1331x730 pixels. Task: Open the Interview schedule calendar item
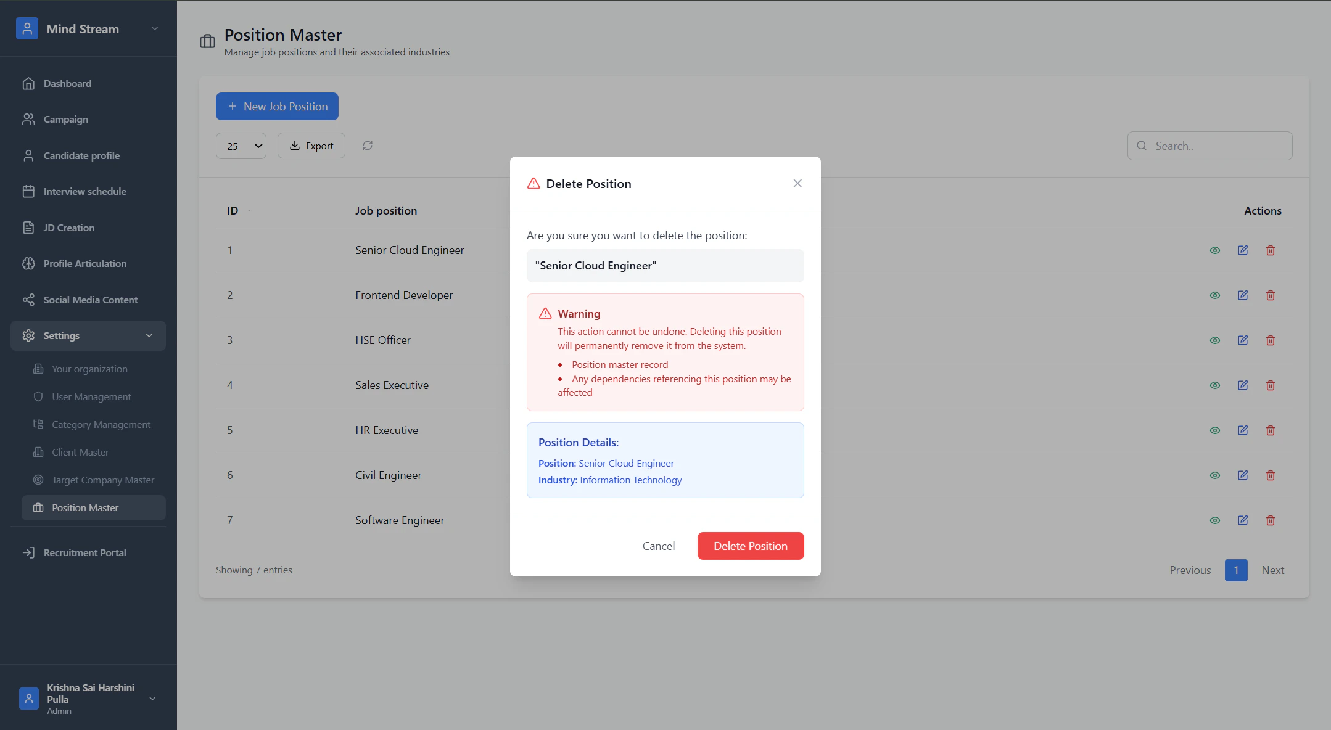(x=84, y=191)
